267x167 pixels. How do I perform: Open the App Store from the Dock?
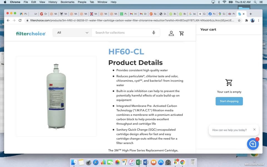tap(160, 162)
